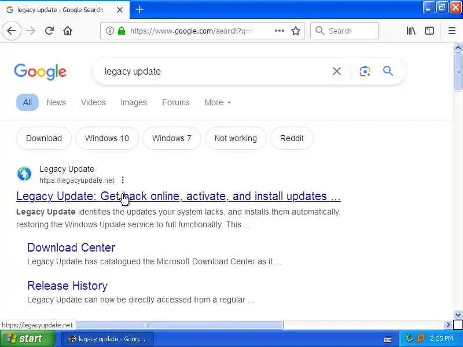Click the orange magnifier tray icon
Image resolution: width=463 pixels, height=347 pixels.
pyautogui.click(x=420, y=338)
